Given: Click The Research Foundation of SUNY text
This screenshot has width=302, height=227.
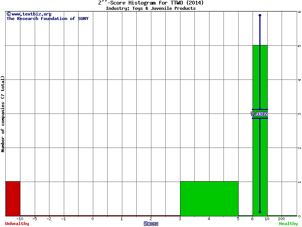Looking at the screenshot, I should point(47,19).
